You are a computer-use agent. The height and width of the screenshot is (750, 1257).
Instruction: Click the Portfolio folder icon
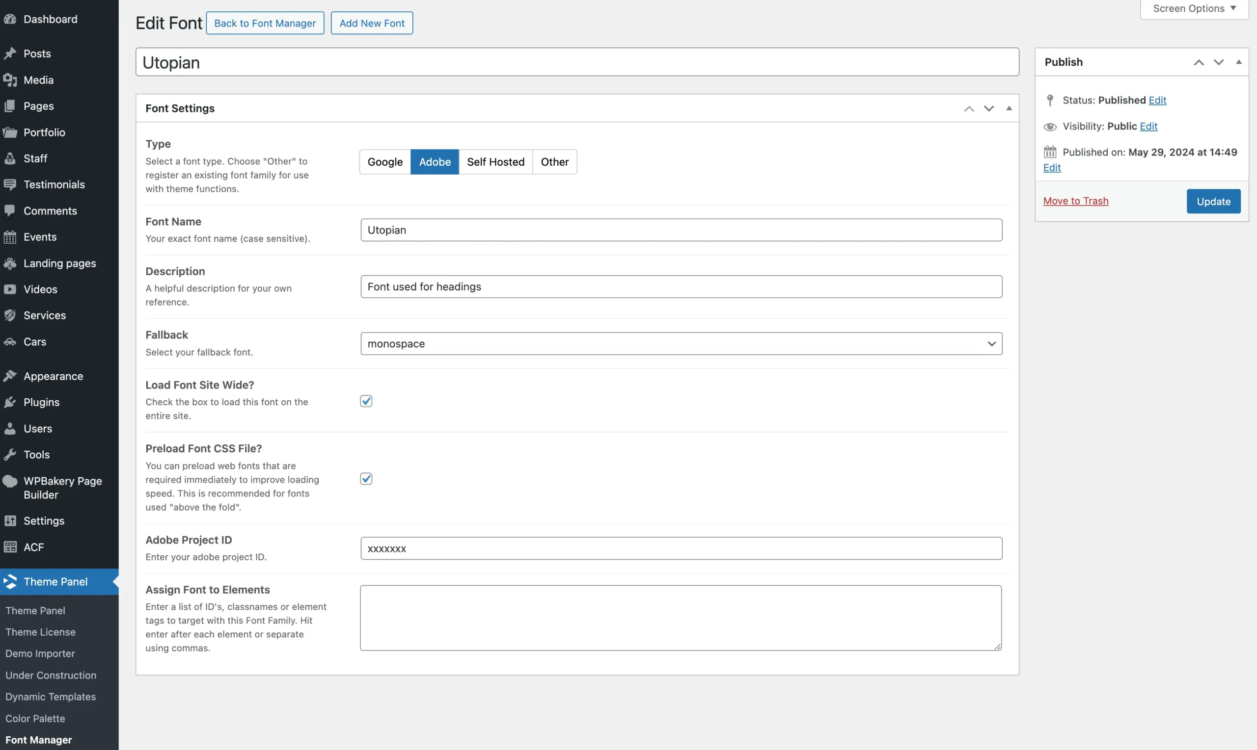point(10,132)
